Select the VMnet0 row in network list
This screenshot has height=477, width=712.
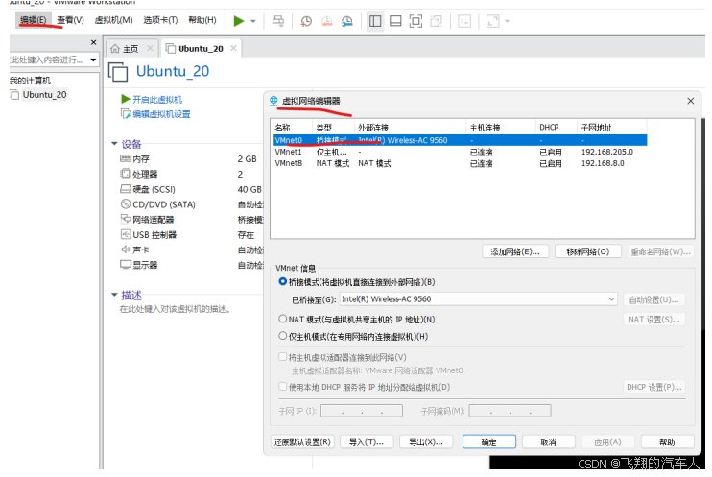[x=460, y=140]
